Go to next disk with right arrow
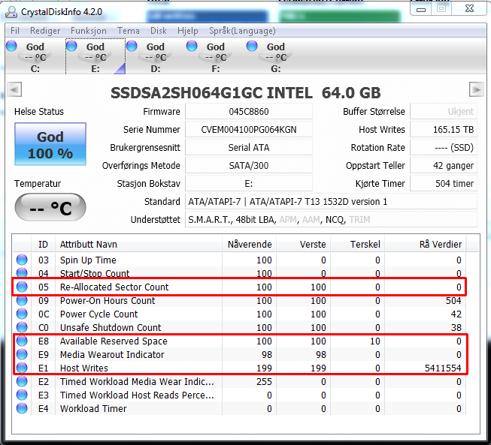 476,90
